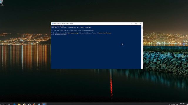Open the Action Center notifications icon
The image size is (188, 105).
[x=187, y=104]
